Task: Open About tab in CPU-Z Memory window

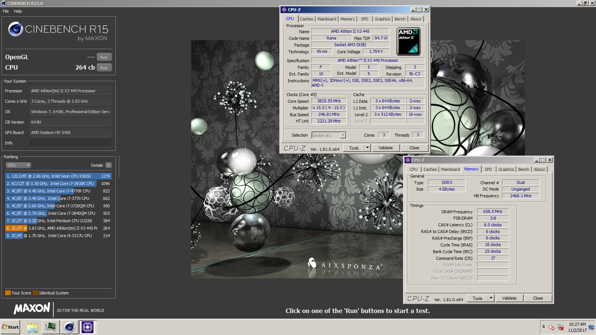Action: coord(539,169)
